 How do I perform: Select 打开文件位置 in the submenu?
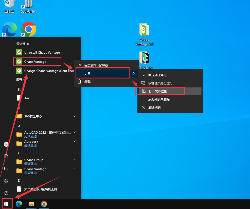point(157,91)
